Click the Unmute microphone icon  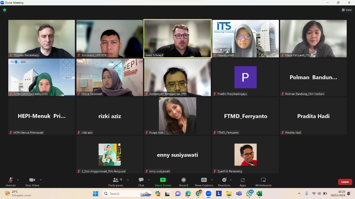click(11, 180)
